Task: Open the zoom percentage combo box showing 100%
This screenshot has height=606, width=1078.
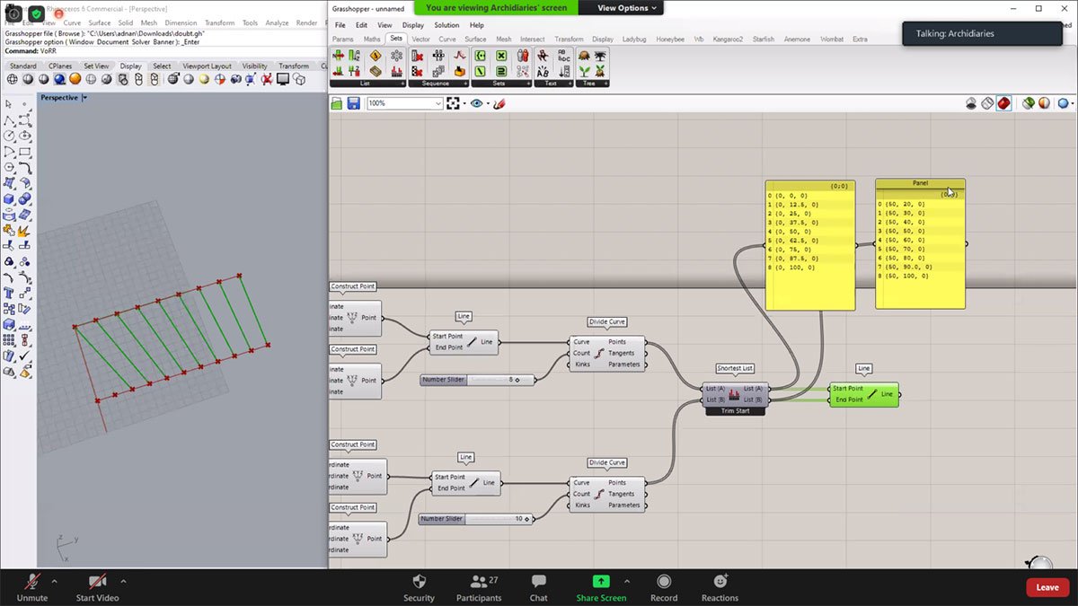Action: (x=403, y=102)
